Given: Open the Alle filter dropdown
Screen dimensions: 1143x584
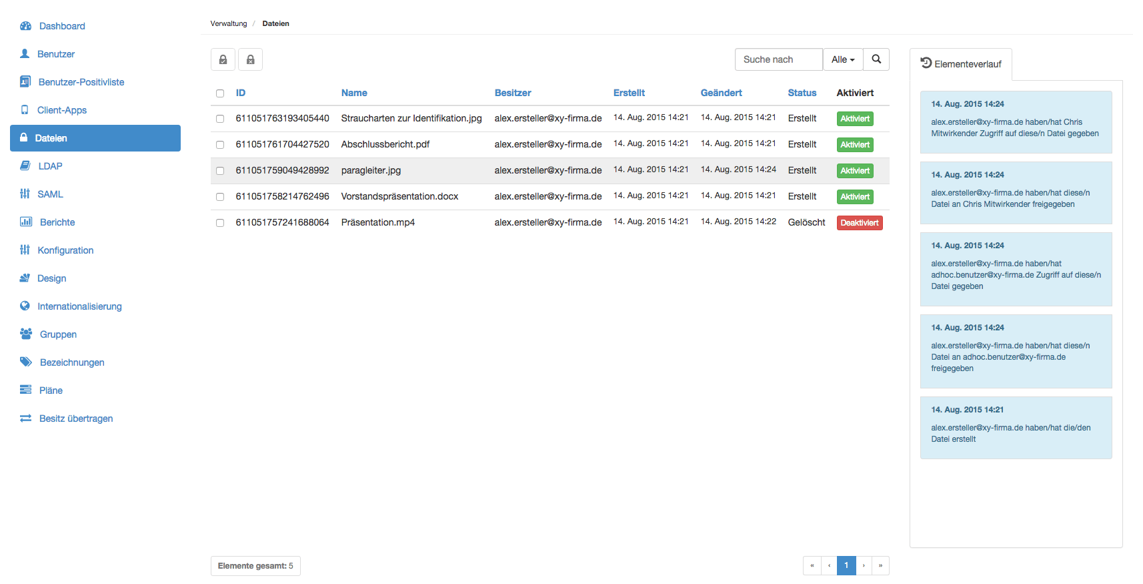Looking at the screenshot, I should (x=843, y=59).
